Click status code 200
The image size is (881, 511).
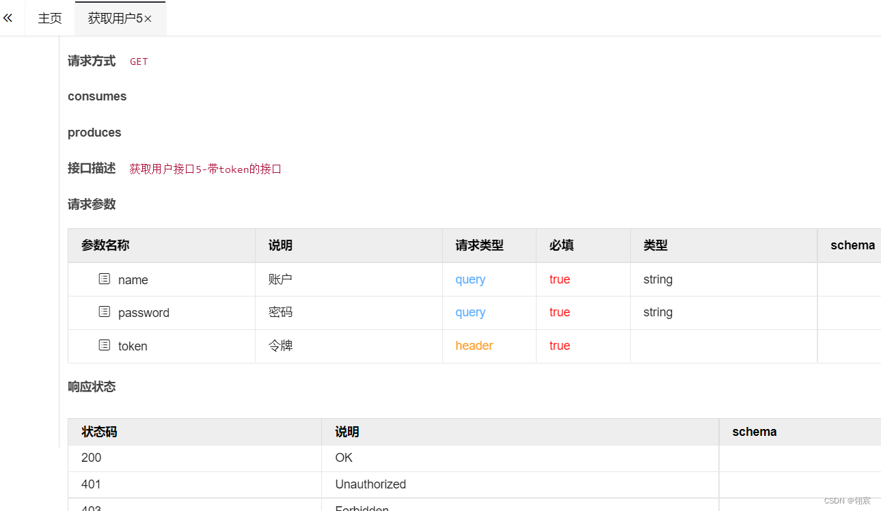[x=91, y=458]
